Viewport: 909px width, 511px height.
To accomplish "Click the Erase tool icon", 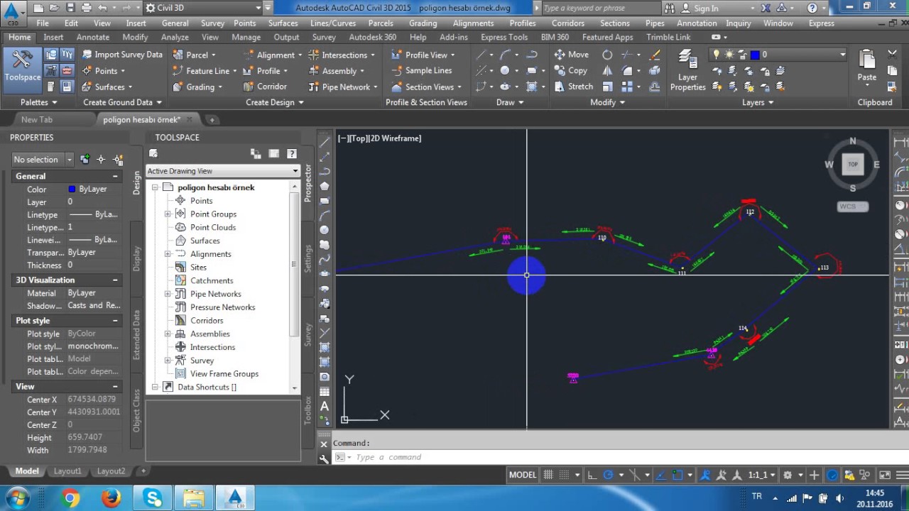I will point(655,55).
